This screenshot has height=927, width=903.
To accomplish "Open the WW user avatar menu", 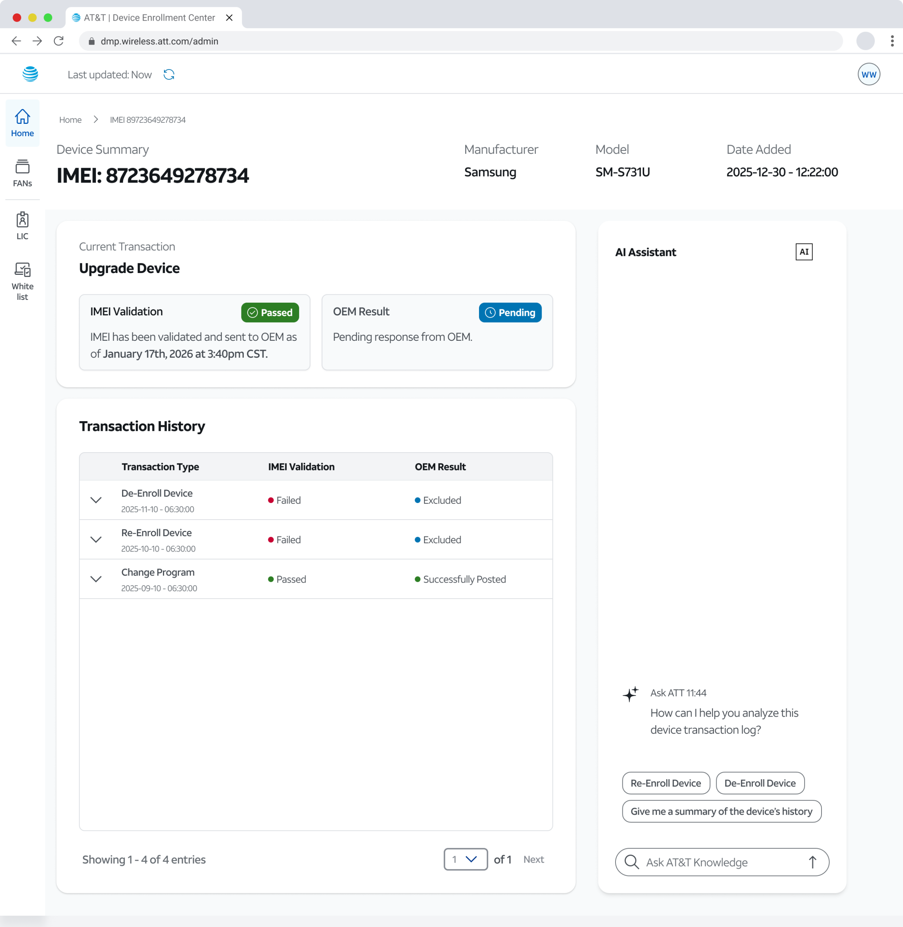I will tap(868, 75).
